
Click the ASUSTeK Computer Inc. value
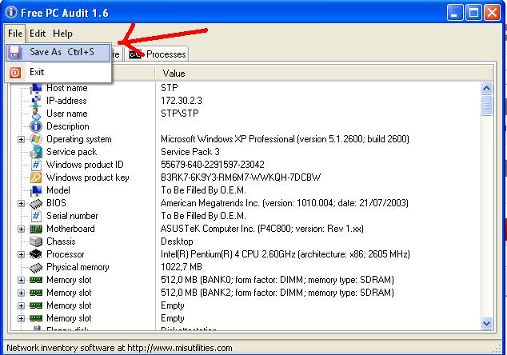click(x=262, y=229)
